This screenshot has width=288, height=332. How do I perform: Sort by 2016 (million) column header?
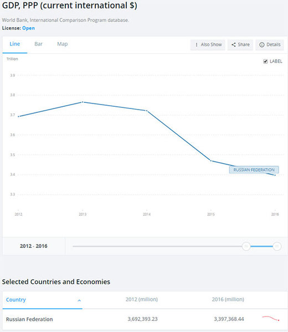pyautogui.click(x=228, y=299)
